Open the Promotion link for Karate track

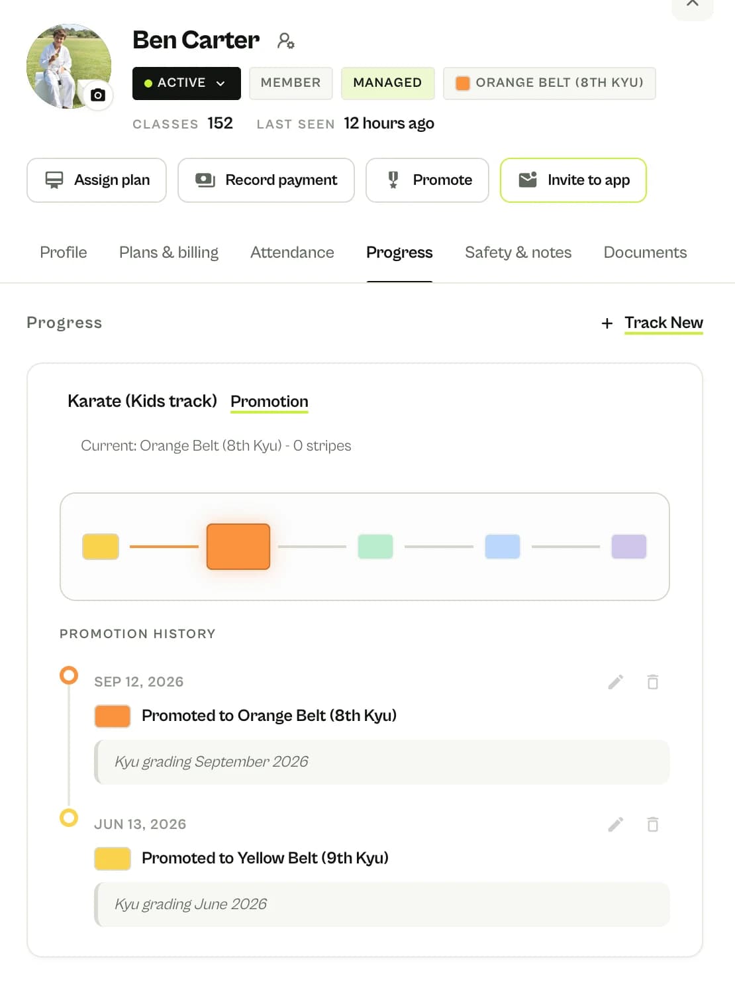[269, 402]
